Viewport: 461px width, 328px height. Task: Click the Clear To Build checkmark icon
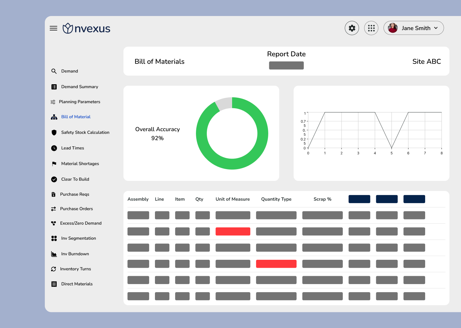coord(54,179)
